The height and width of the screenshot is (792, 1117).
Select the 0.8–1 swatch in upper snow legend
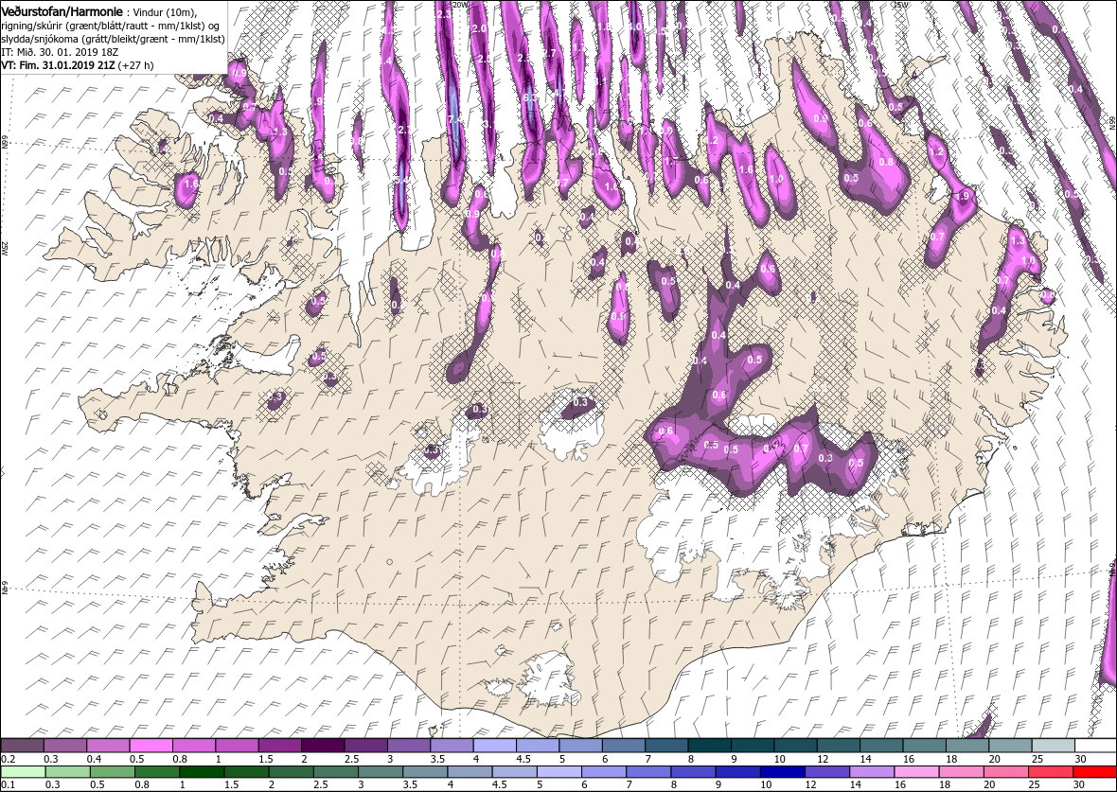[x=194, y=746]
